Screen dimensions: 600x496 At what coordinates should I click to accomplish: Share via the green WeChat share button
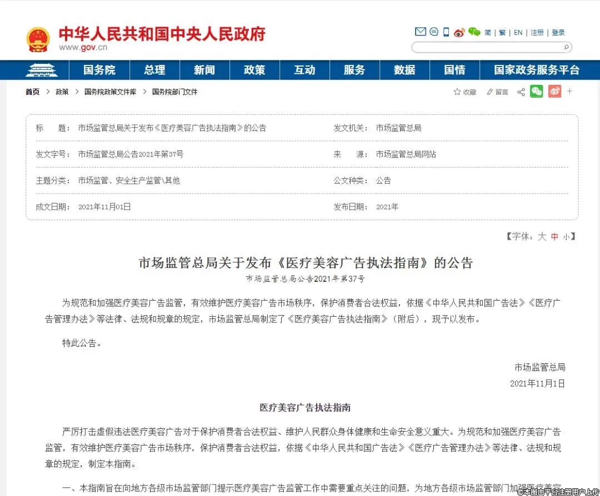(536, 92)
